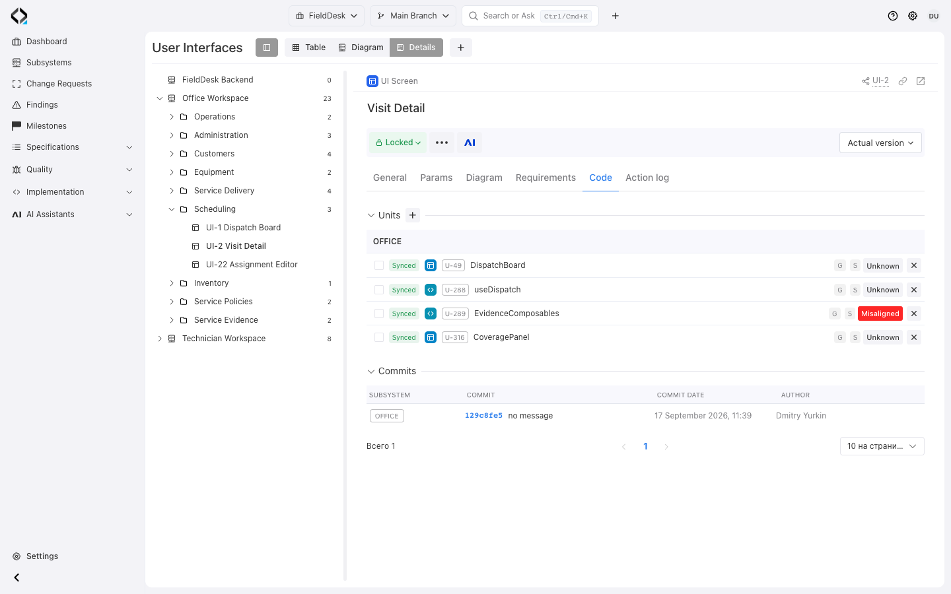This screenshot has height=594, width=951.
Task: Open the help icon in top bar
Action: coord(893,16)
